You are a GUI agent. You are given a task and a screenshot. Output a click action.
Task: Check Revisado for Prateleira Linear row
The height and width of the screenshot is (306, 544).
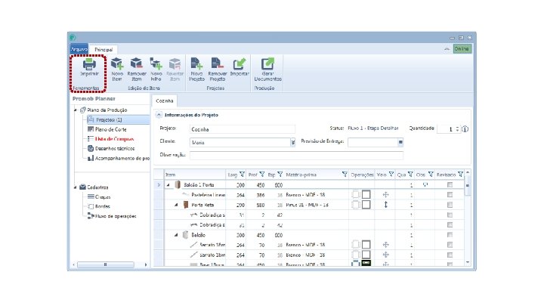(x=450, y=195)
